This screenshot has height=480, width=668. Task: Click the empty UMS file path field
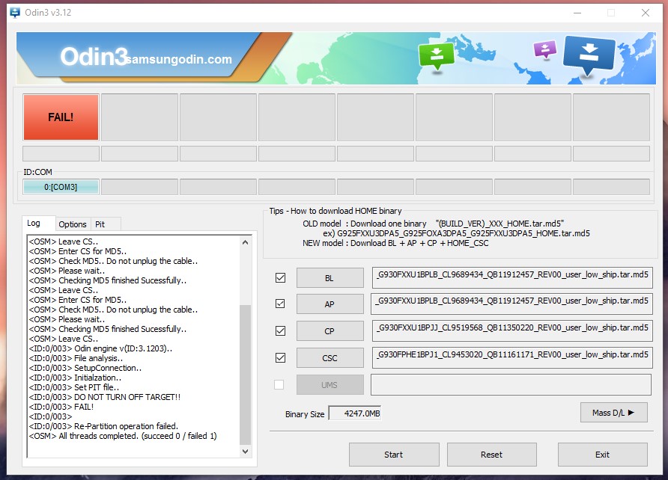(x=511, y=385)
